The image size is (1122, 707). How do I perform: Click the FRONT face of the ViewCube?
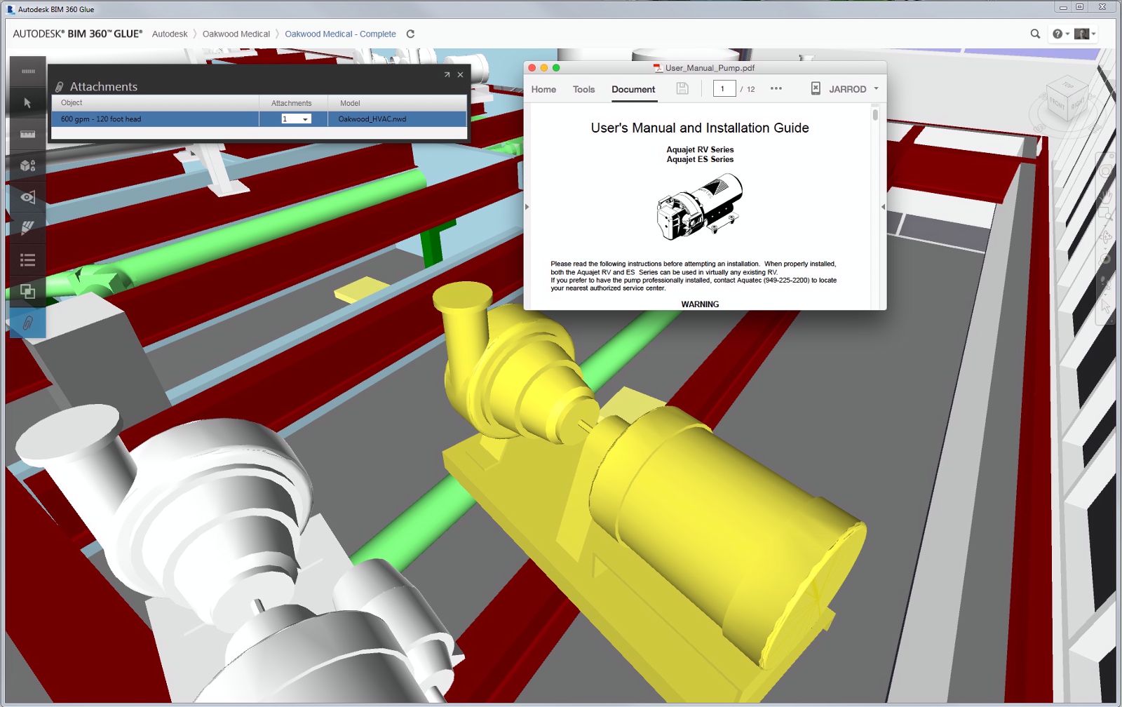1057,105
